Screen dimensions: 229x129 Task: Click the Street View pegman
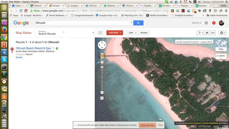(x=102, y=56)
